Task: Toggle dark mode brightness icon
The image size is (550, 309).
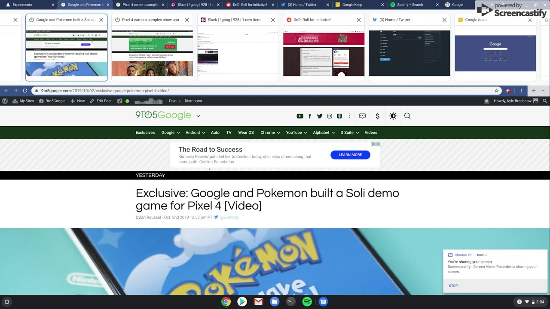Action: (393, 116)
